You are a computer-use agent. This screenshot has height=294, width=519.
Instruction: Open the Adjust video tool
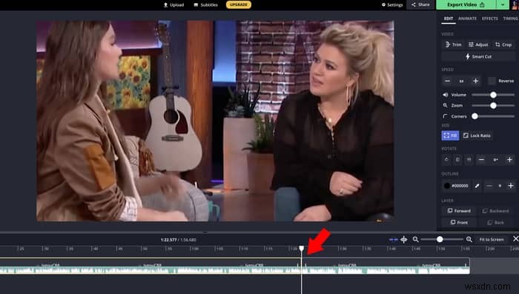pos(478,44)
